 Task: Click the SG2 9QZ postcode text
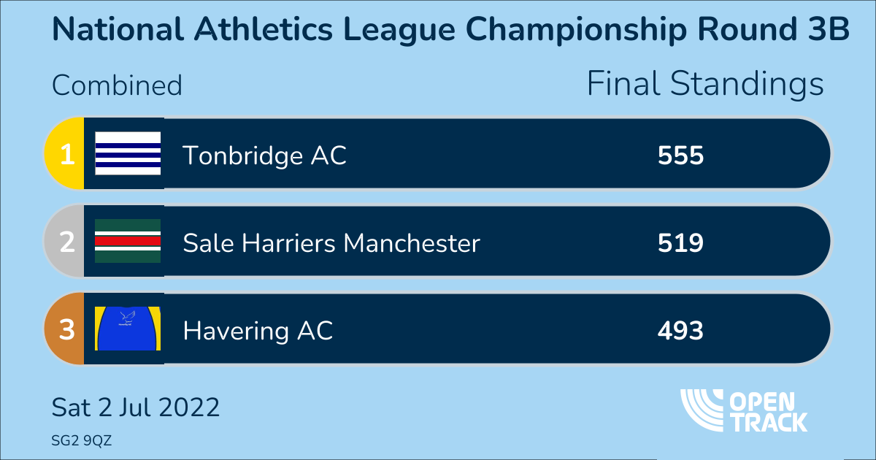pyautogui.click(x=80, y=439)
